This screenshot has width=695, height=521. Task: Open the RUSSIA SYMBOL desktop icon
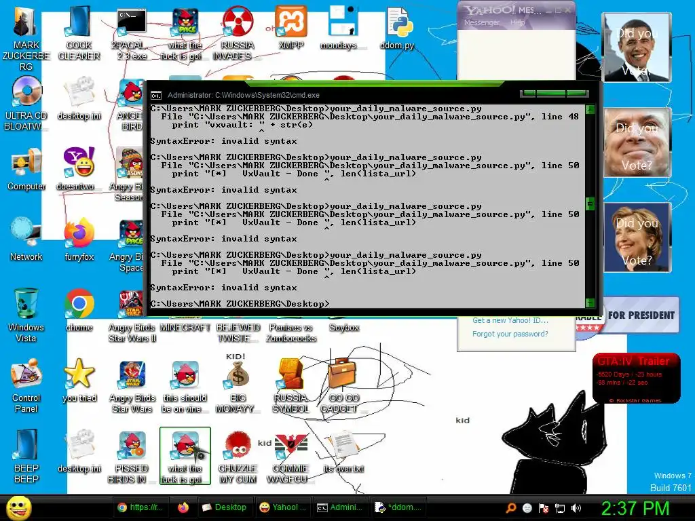pos(290,374)
